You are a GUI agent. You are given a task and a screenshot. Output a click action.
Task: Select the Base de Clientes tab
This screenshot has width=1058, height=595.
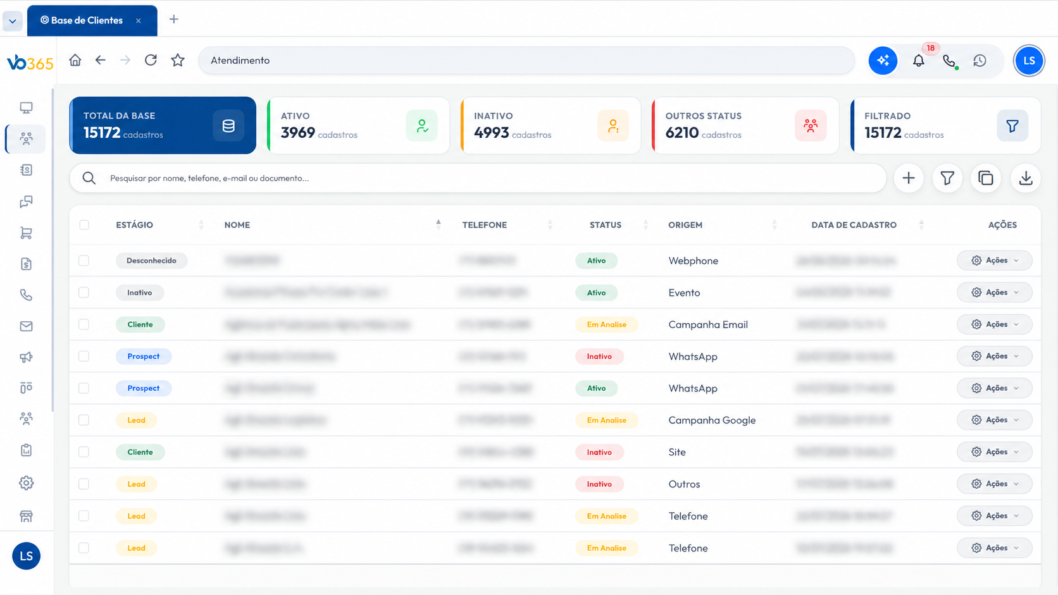(x=92, y=20)
